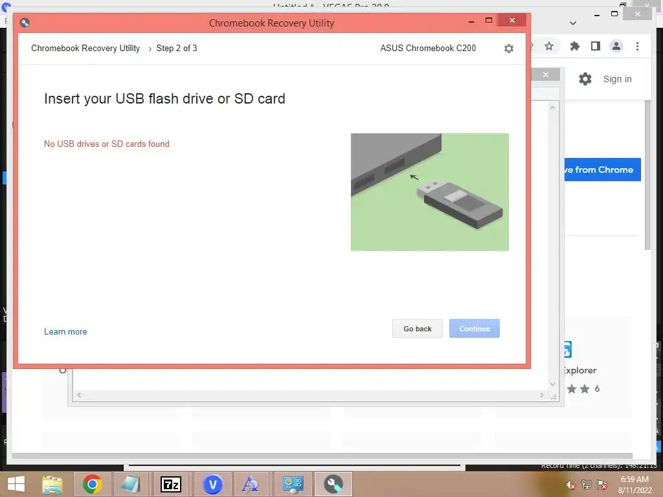This screenshot has height=497, width=663.
Task: Click the wrench icon in Recovery Utility title bar
Action: pos(25,23)
